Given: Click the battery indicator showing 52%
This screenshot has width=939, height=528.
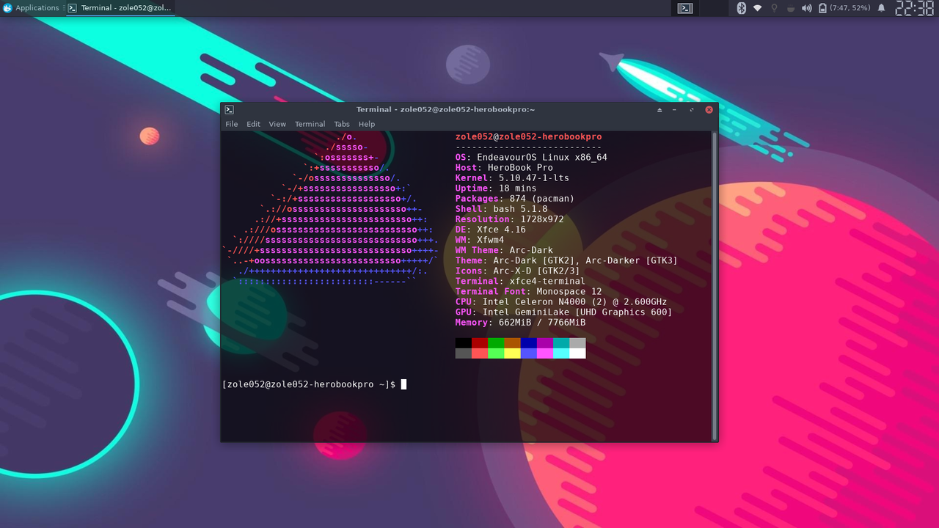Looking at the screenshot, I should pyautogui.click(x=844, y=8).
